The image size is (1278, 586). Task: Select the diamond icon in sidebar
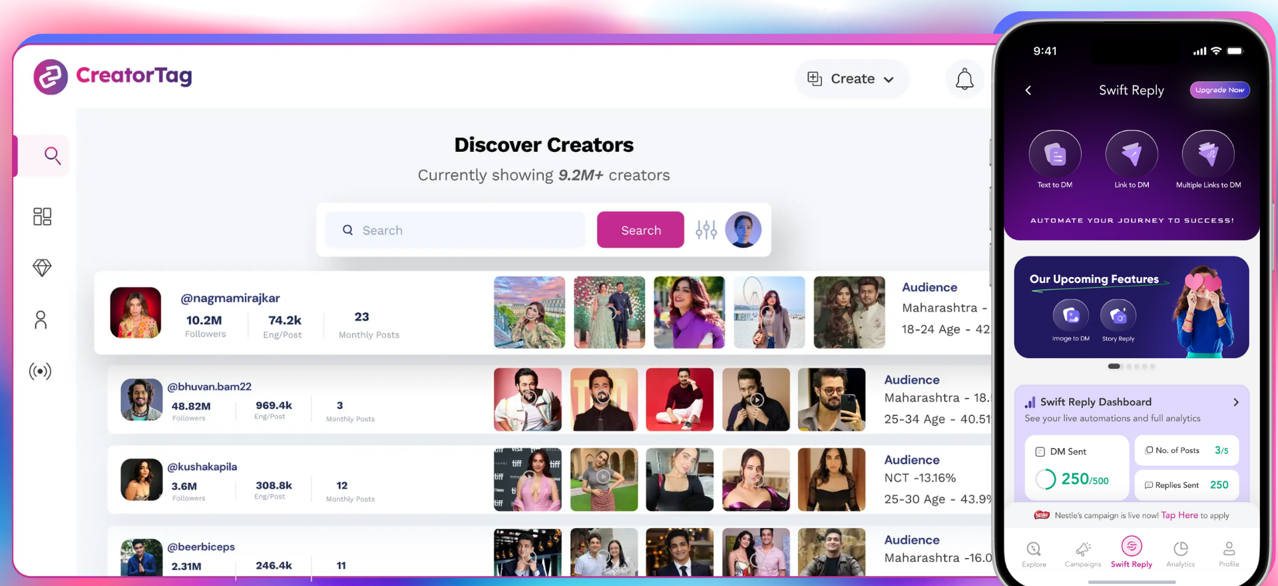[x=42, y=268]
